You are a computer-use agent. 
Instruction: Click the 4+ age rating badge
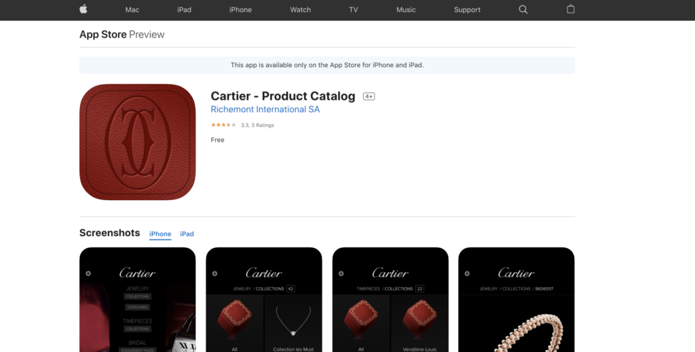pyautogui.click(x=369, y=96)
